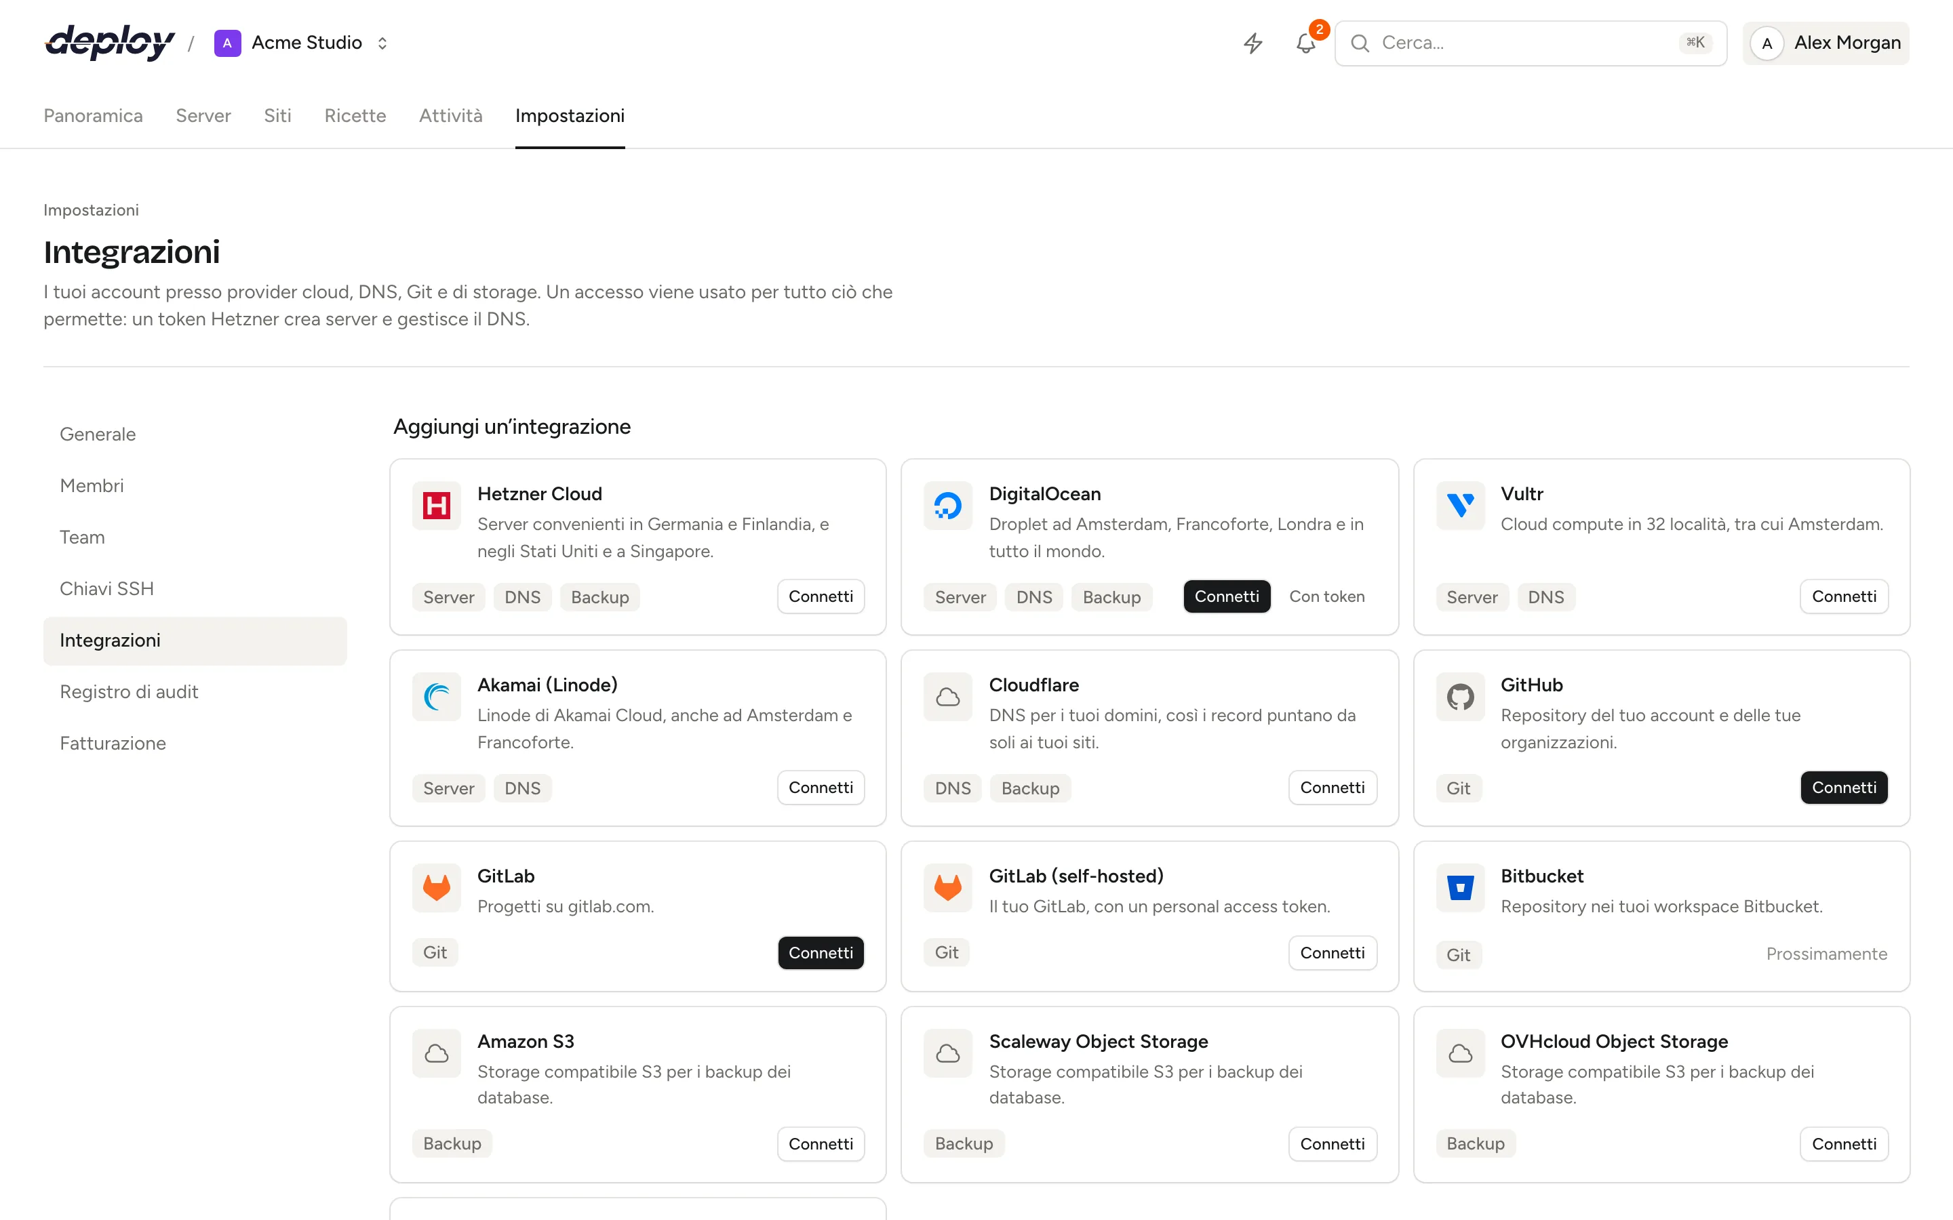Click the Vultr logo
This screenshot has width=1953, height=1220.
pos(1460,506)
